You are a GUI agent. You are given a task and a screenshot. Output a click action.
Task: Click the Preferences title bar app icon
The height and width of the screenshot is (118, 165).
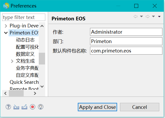[6, 6]
